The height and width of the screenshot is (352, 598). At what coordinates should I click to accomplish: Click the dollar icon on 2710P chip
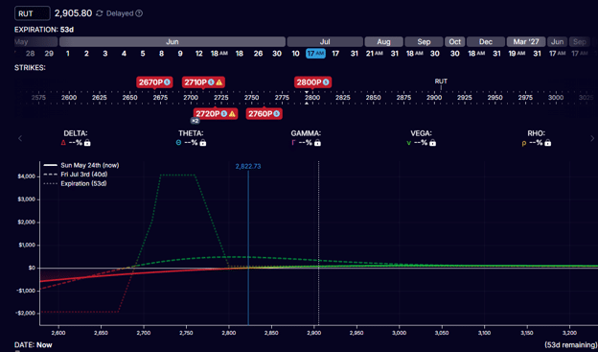(x=211, y=82)
